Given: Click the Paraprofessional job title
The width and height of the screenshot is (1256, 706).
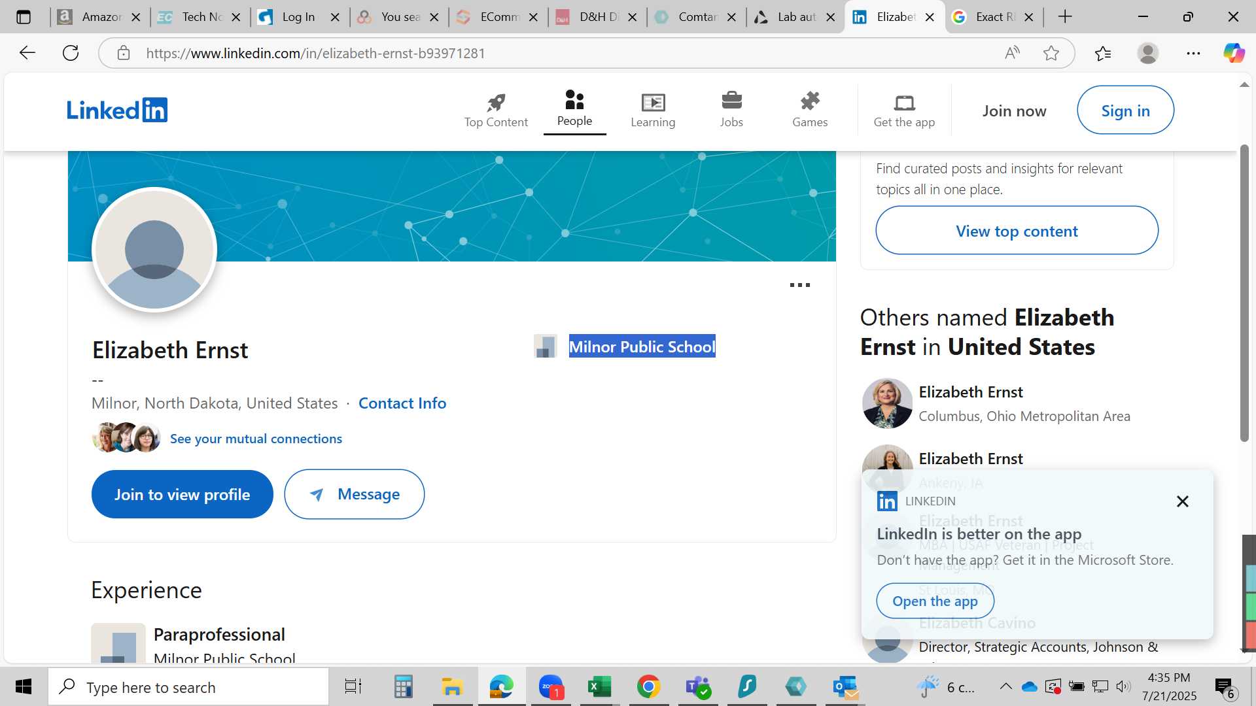Looking at the screenshot, I should pyautogui.click(x=219, y=635).
